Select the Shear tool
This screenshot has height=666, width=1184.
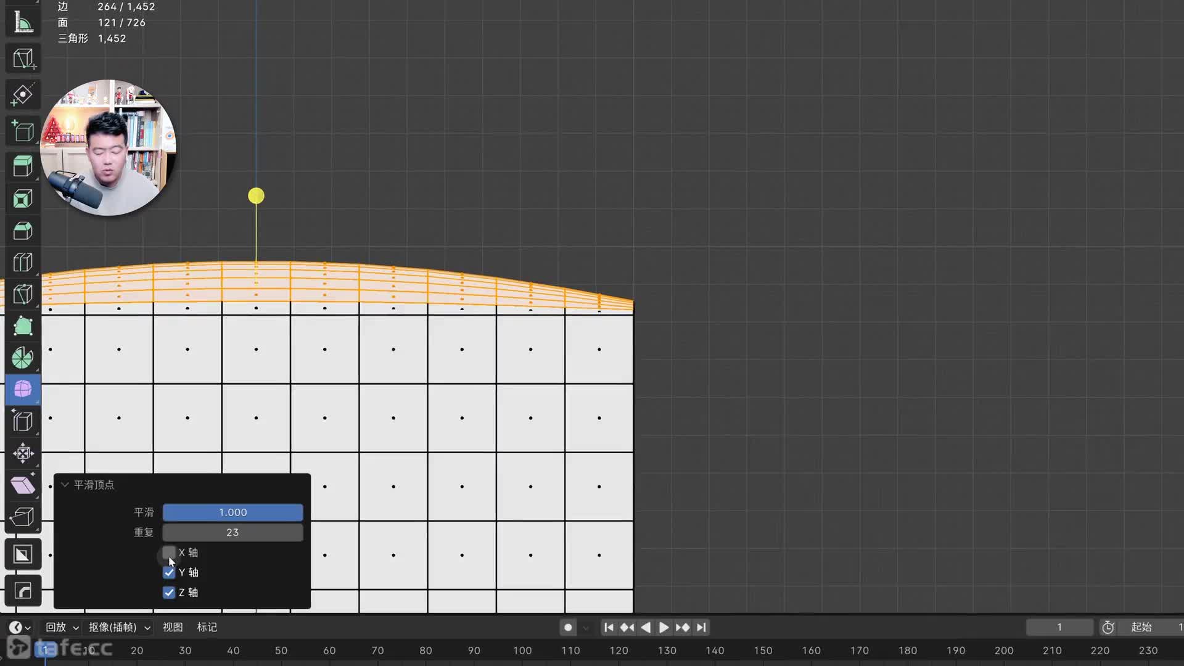pos(23,485)
